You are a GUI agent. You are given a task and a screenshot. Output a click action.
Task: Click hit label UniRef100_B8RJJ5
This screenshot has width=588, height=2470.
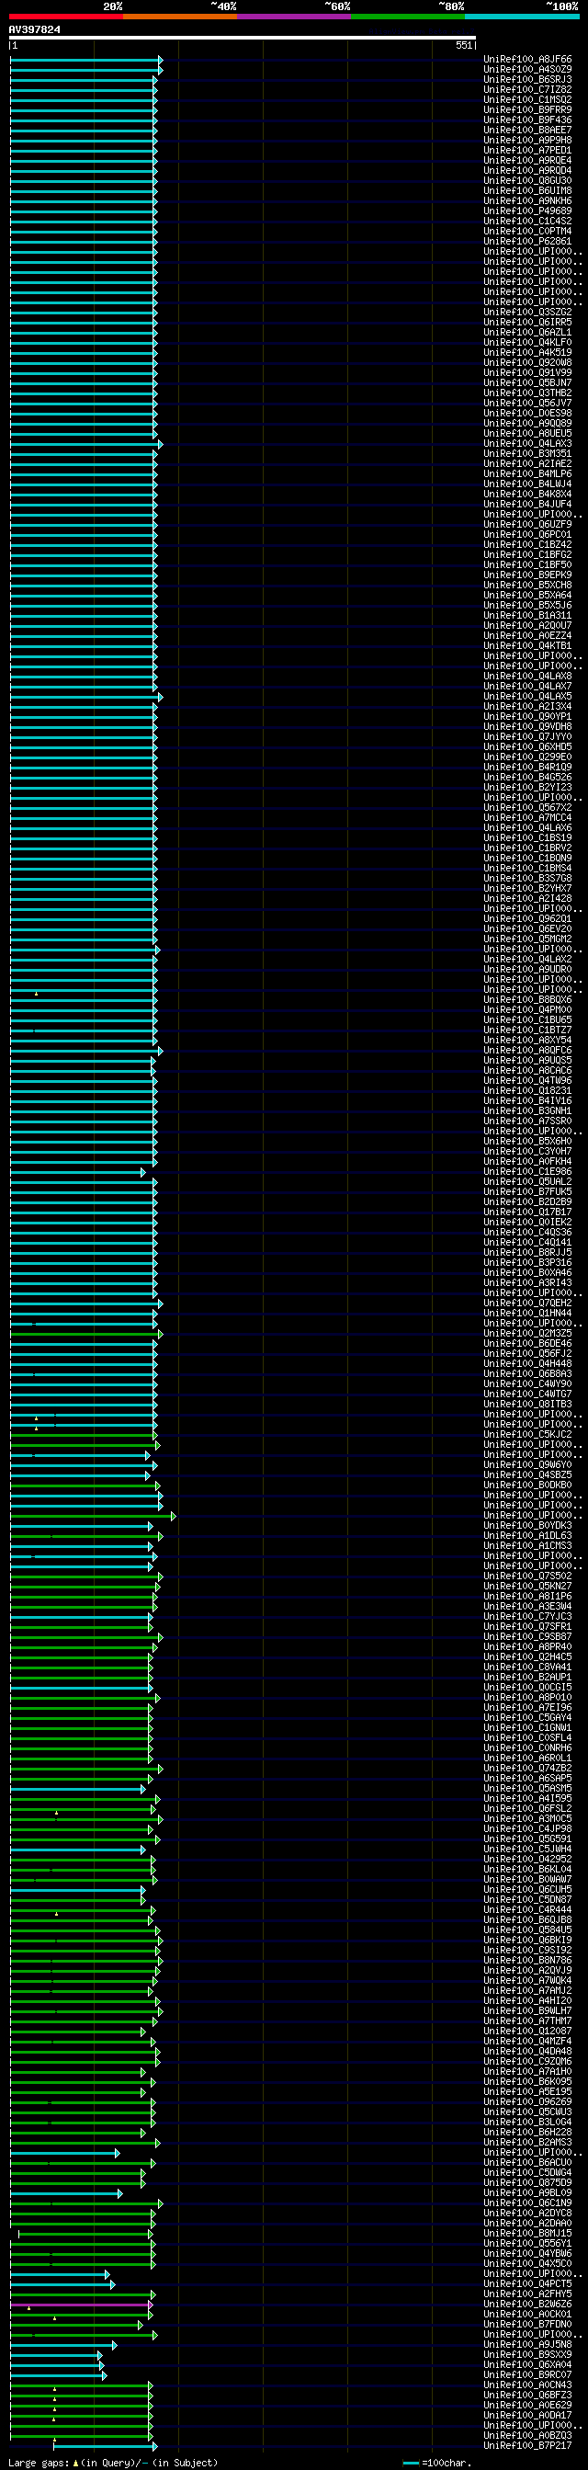527,1252
